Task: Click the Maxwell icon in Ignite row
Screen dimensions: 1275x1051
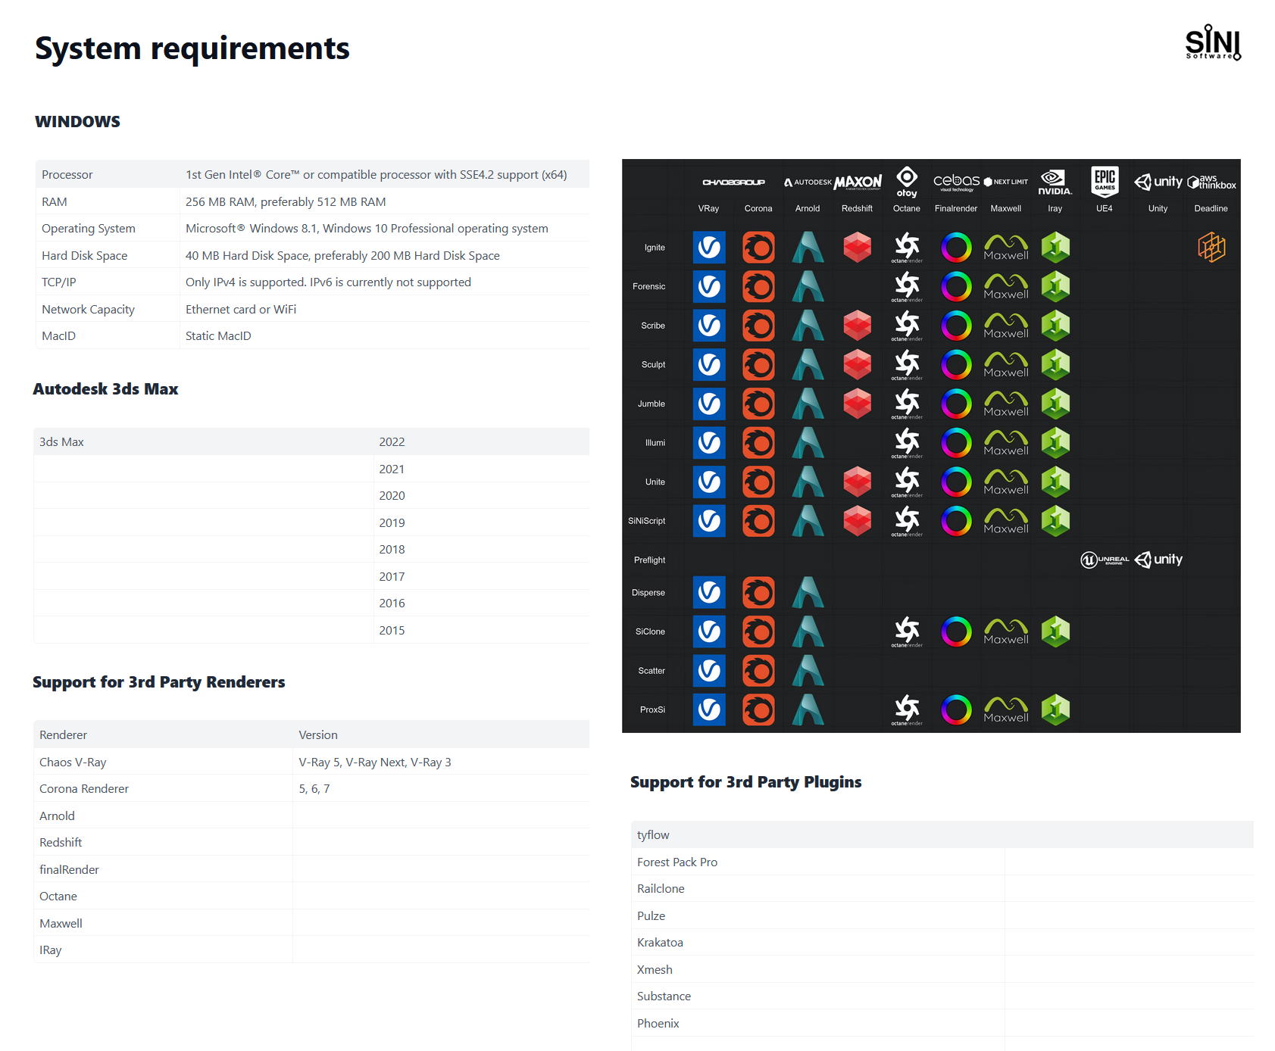Action: coord(1006,248)
